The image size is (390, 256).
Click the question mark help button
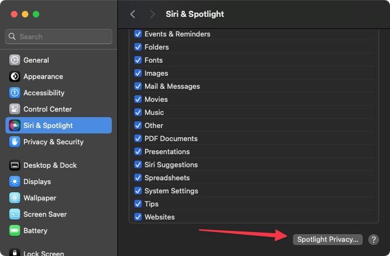click(x=373, y=240)
